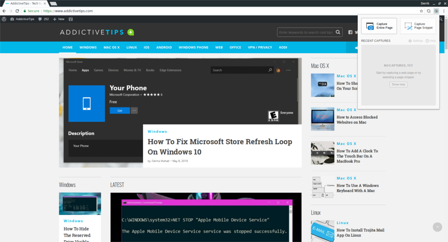This screenshot has width=448, height=242.
Task: Open the WINDOWS PHONE navigation menu item
Action: click(193, 47)
